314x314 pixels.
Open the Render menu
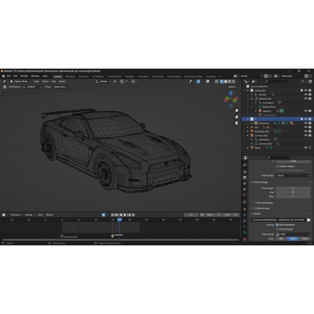[24, 76]
